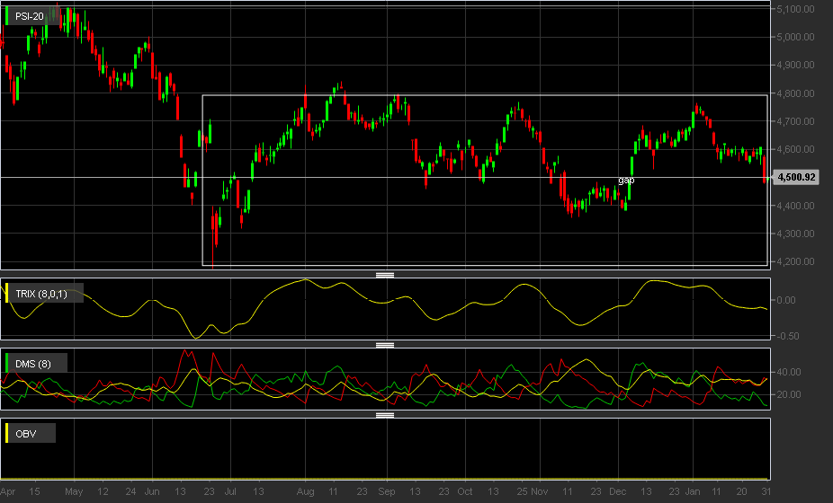Click the splitter handle between TRIX and DMS

pos(385,345)
